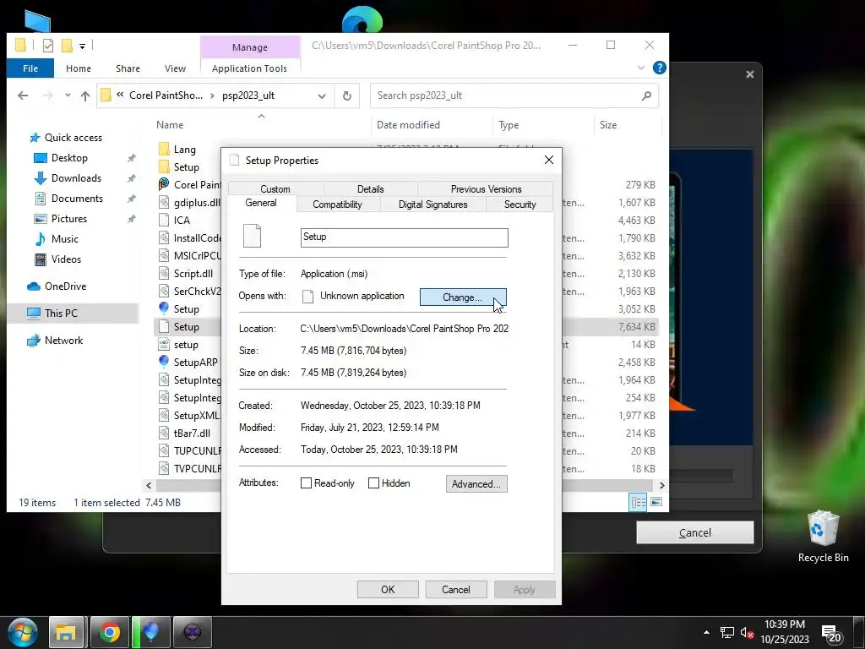Switch to the Share ribbon tab
Image resolution: width=865 pixels, height=649 pixels.
tap(128, 68)
